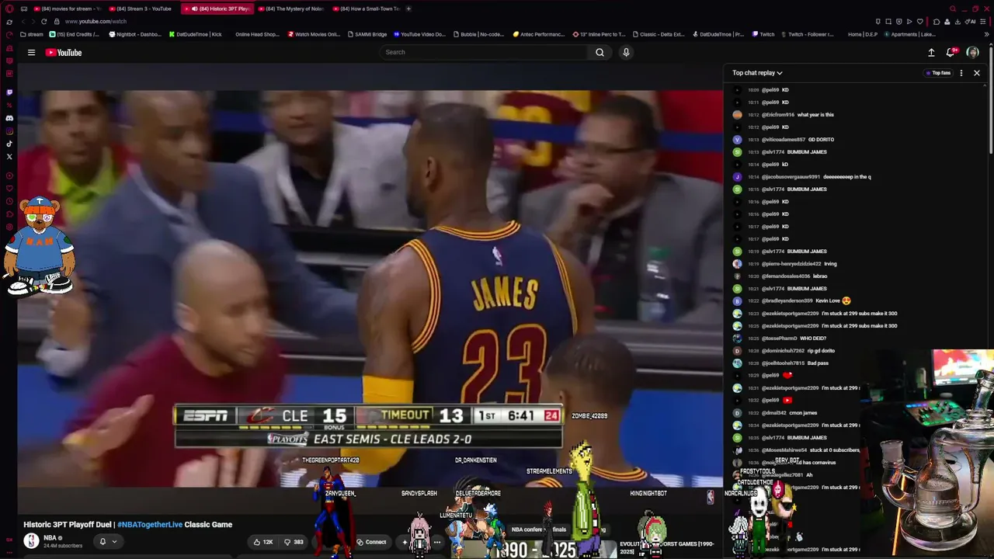Viewport: 994px width, 559px height.
Task: Toggle the NBA channel notification bell
Action: click(x=107, y=542)
